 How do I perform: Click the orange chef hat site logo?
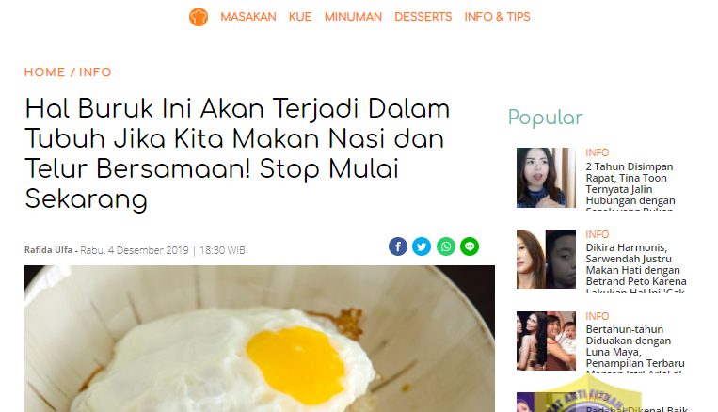(x=199, y=17)
